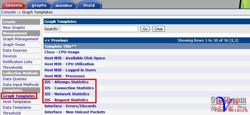Focus the Search input field

[99, 29]
